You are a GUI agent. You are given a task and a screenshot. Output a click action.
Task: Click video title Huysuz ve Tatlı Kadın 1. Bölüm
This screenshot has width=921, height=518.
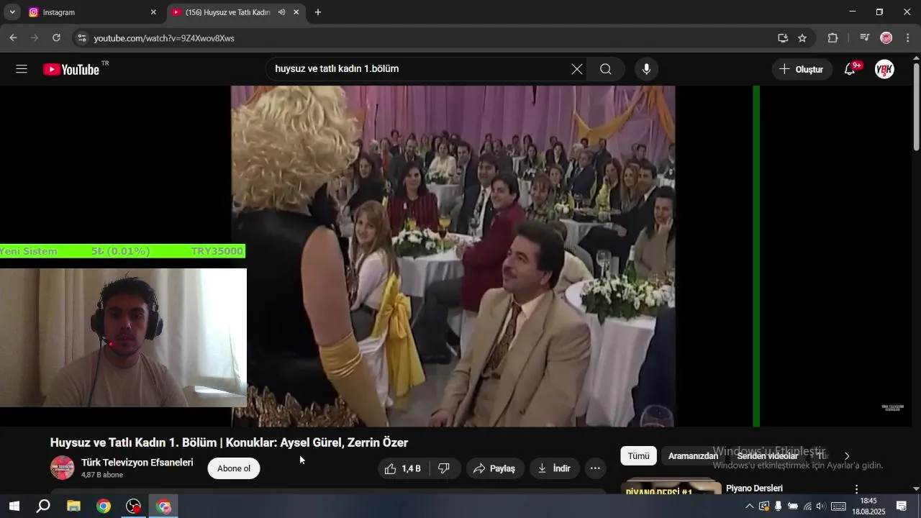tap(229, 442)
